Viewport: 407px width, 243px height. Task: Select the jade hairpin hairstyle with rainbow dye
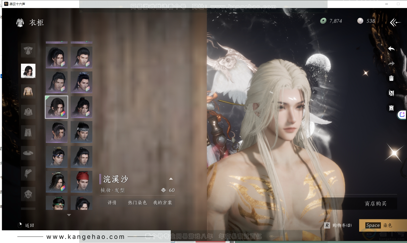pyautogui.click(x=57, y=182)
